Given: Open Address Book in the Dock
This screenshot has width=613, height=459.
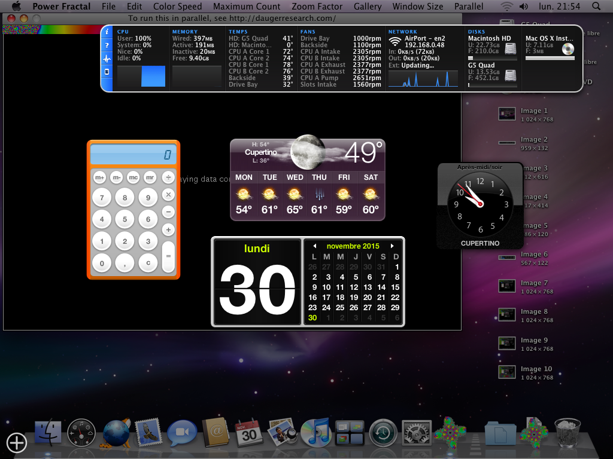Looking at the screenshot, I should click(x=216, y=432).
